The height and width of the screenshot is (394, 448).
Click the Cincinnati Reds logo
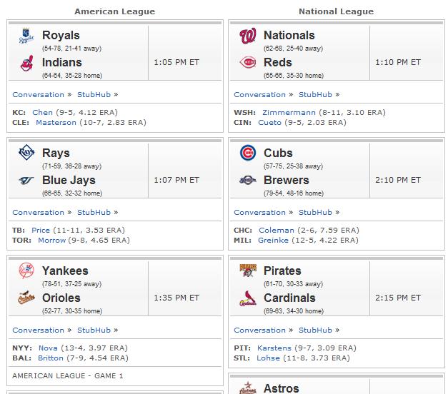click(248, 63)
